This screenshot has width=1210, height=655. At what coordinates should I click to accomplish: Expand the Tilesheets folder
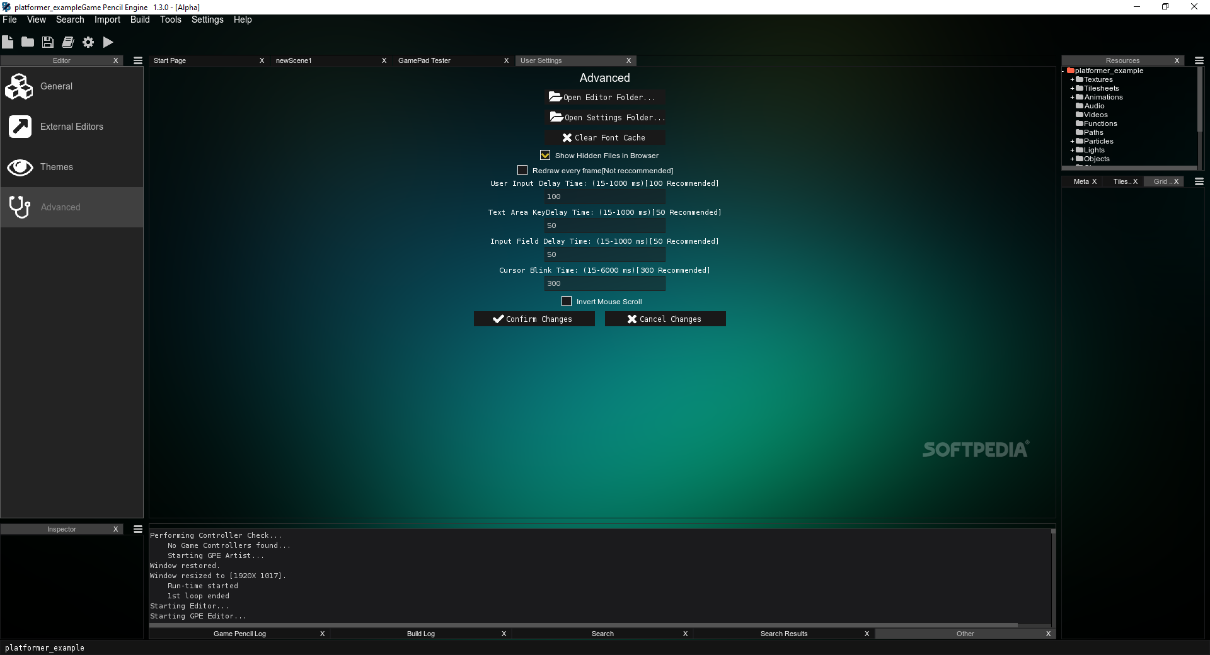coord(1072,89)
